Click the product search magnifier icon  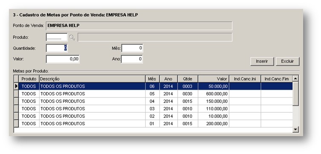coord(72,37)
